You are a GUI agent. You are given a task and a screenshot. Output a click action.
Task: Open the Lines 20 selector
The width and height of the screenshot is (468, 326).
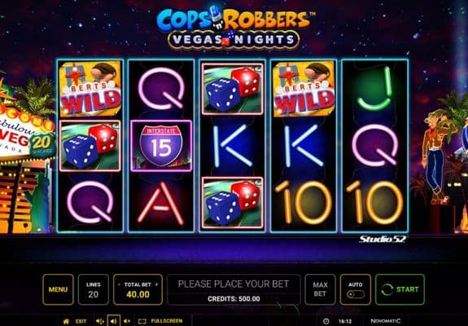[93, 289]
